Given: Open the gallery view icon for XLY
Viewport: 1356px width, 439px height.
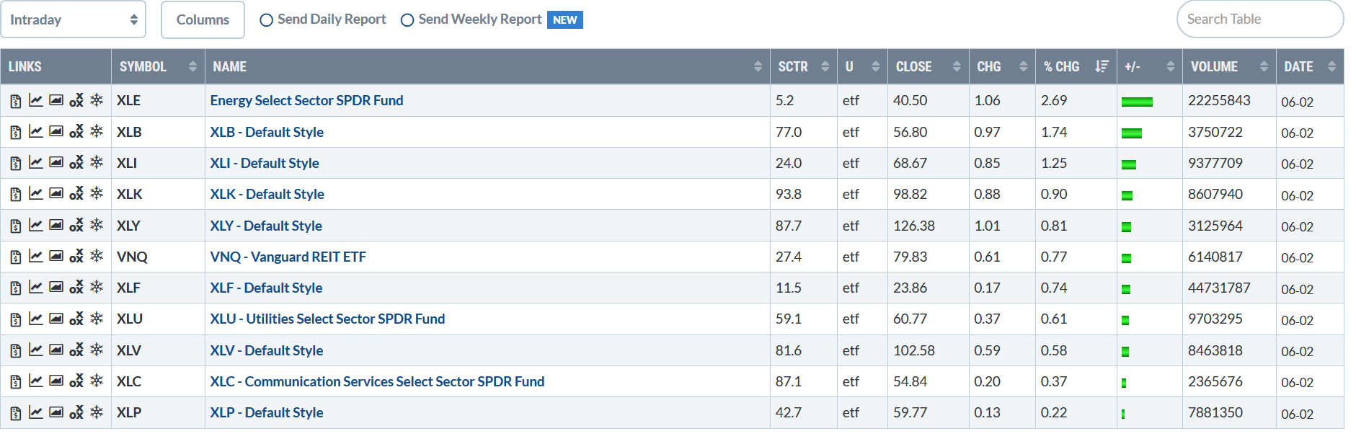Looking at the screenshot, I should (x=56, y=225).
